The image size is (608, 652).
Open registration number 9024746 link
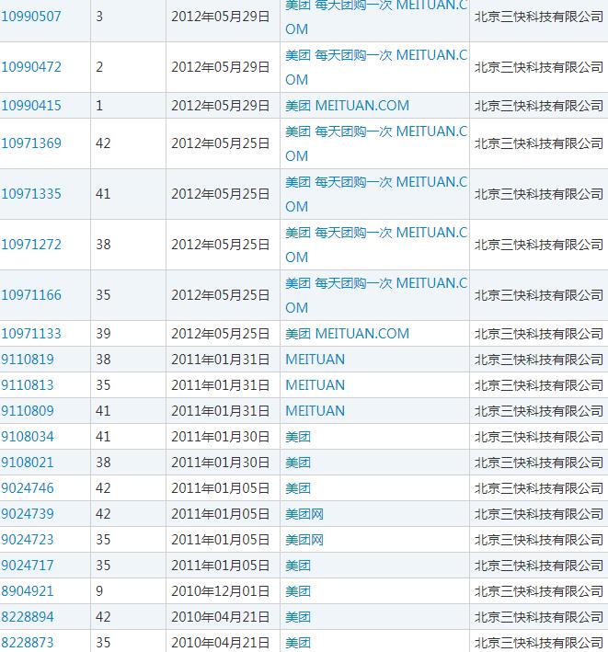[x=28, y=488]
